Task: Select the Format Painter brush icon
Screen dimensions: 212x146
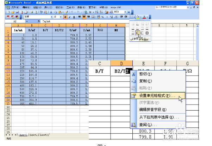Action: (67, 12)
